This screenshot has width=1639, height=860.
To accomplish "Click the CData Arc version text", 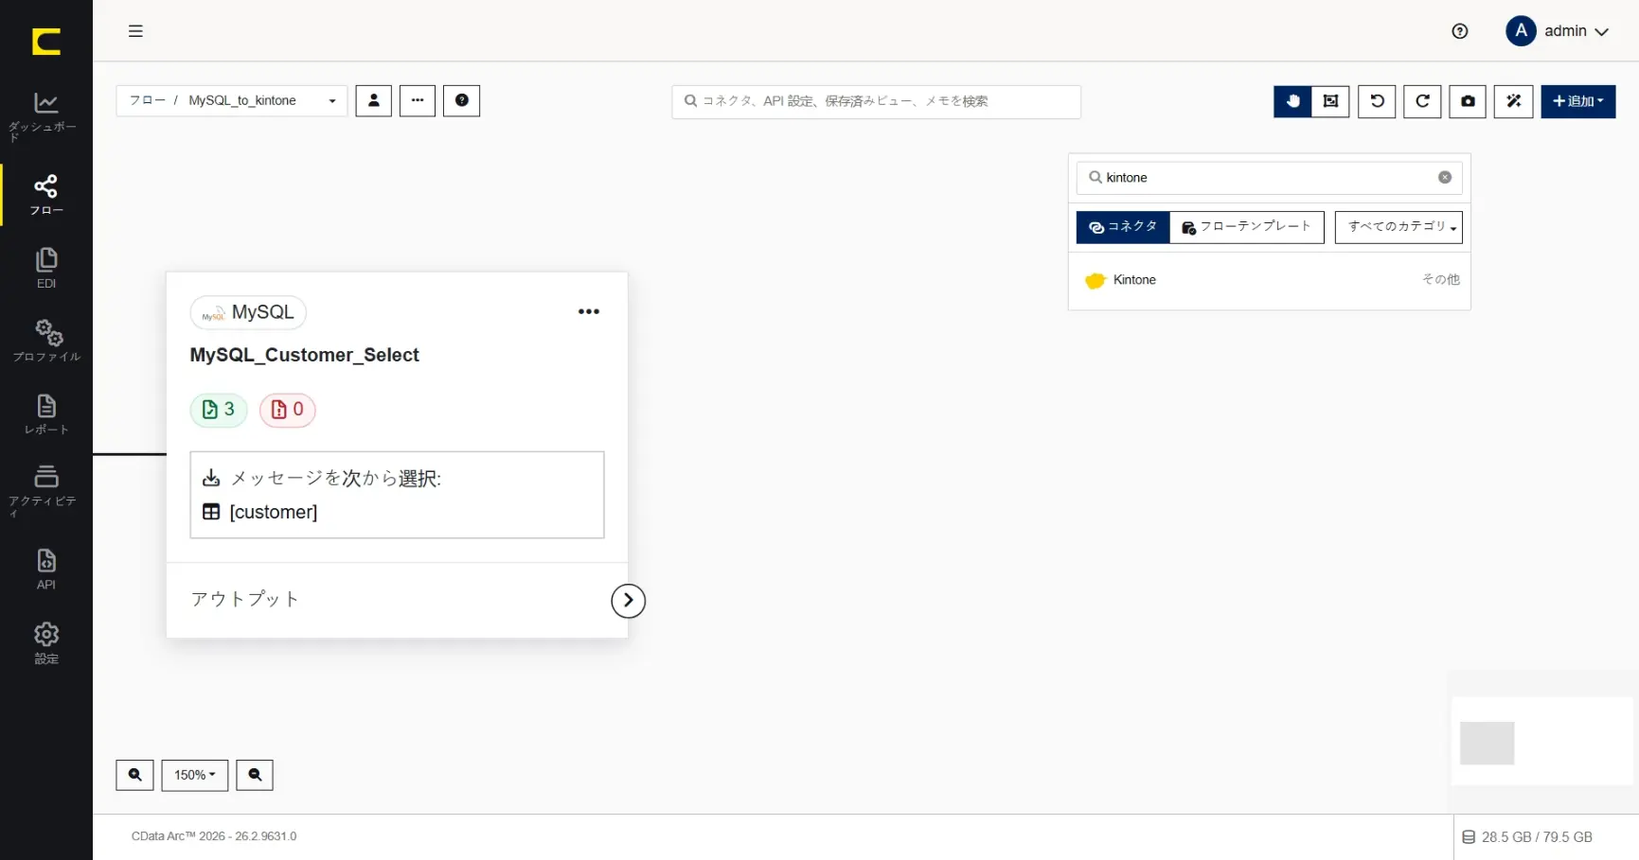I will (x=214, y=836).
